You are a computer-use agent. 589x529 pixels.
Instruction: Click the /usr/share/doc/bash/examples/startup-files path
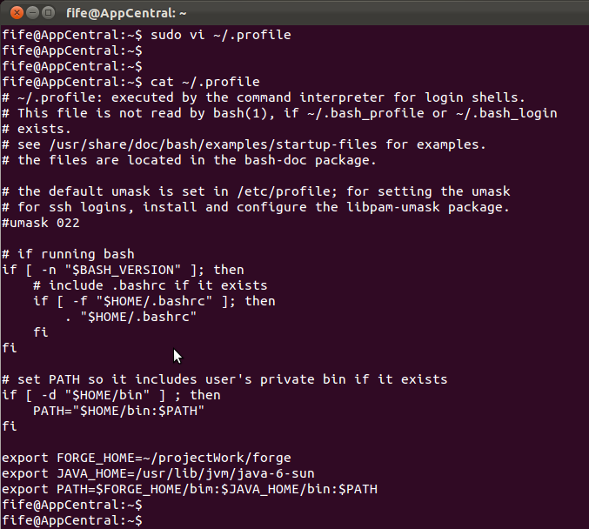point(213,144)
